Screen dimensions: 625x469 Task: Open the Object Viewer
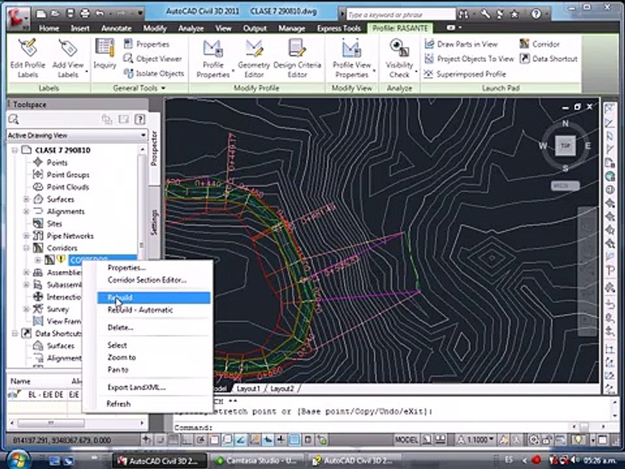[152, 59]
